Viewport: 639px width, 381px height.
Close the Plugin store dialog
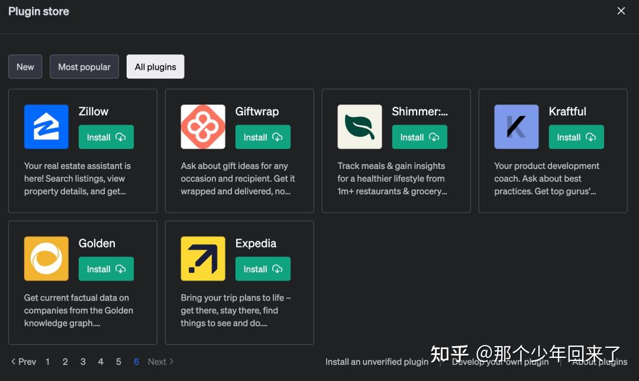click(x=621, y=11)
